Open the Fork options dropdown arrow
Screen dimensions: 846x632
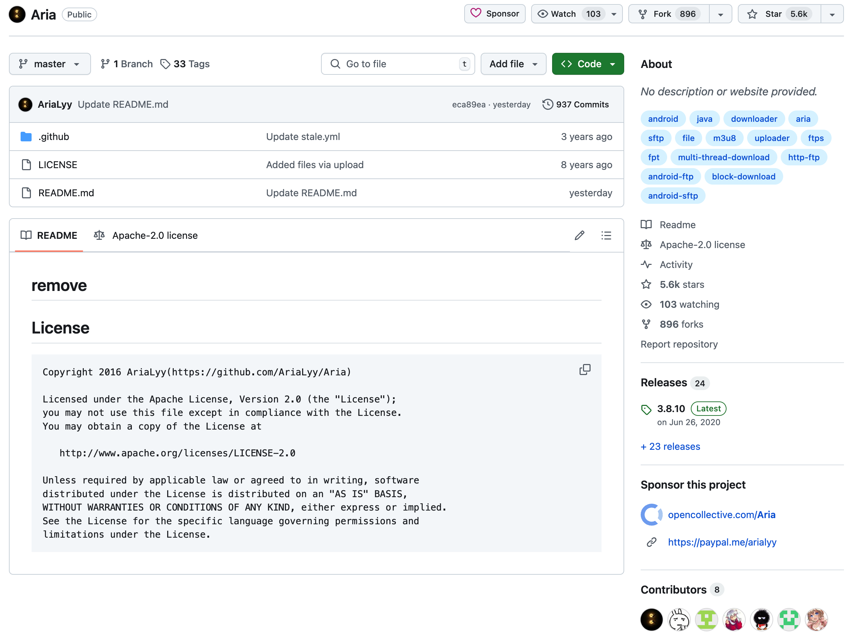point(721,14)
